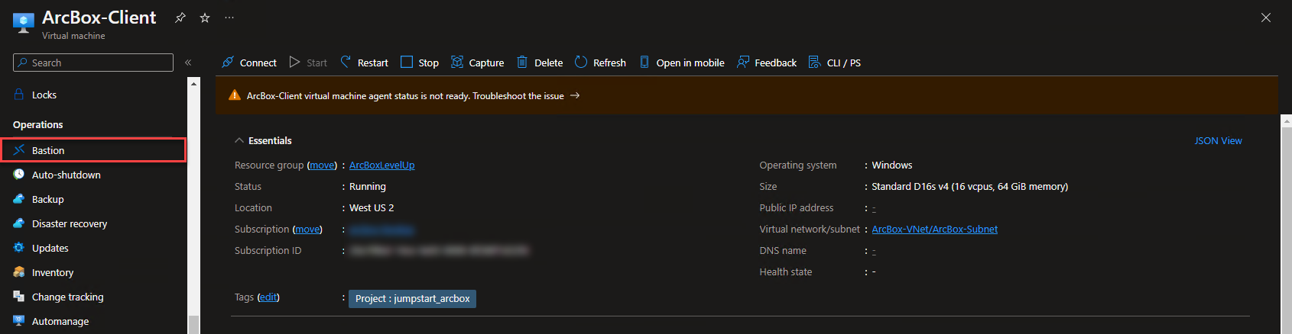This screenshot has width=1292, height=334.
Task: Click move link next to Subscription
Action: [x=307, y=229]
